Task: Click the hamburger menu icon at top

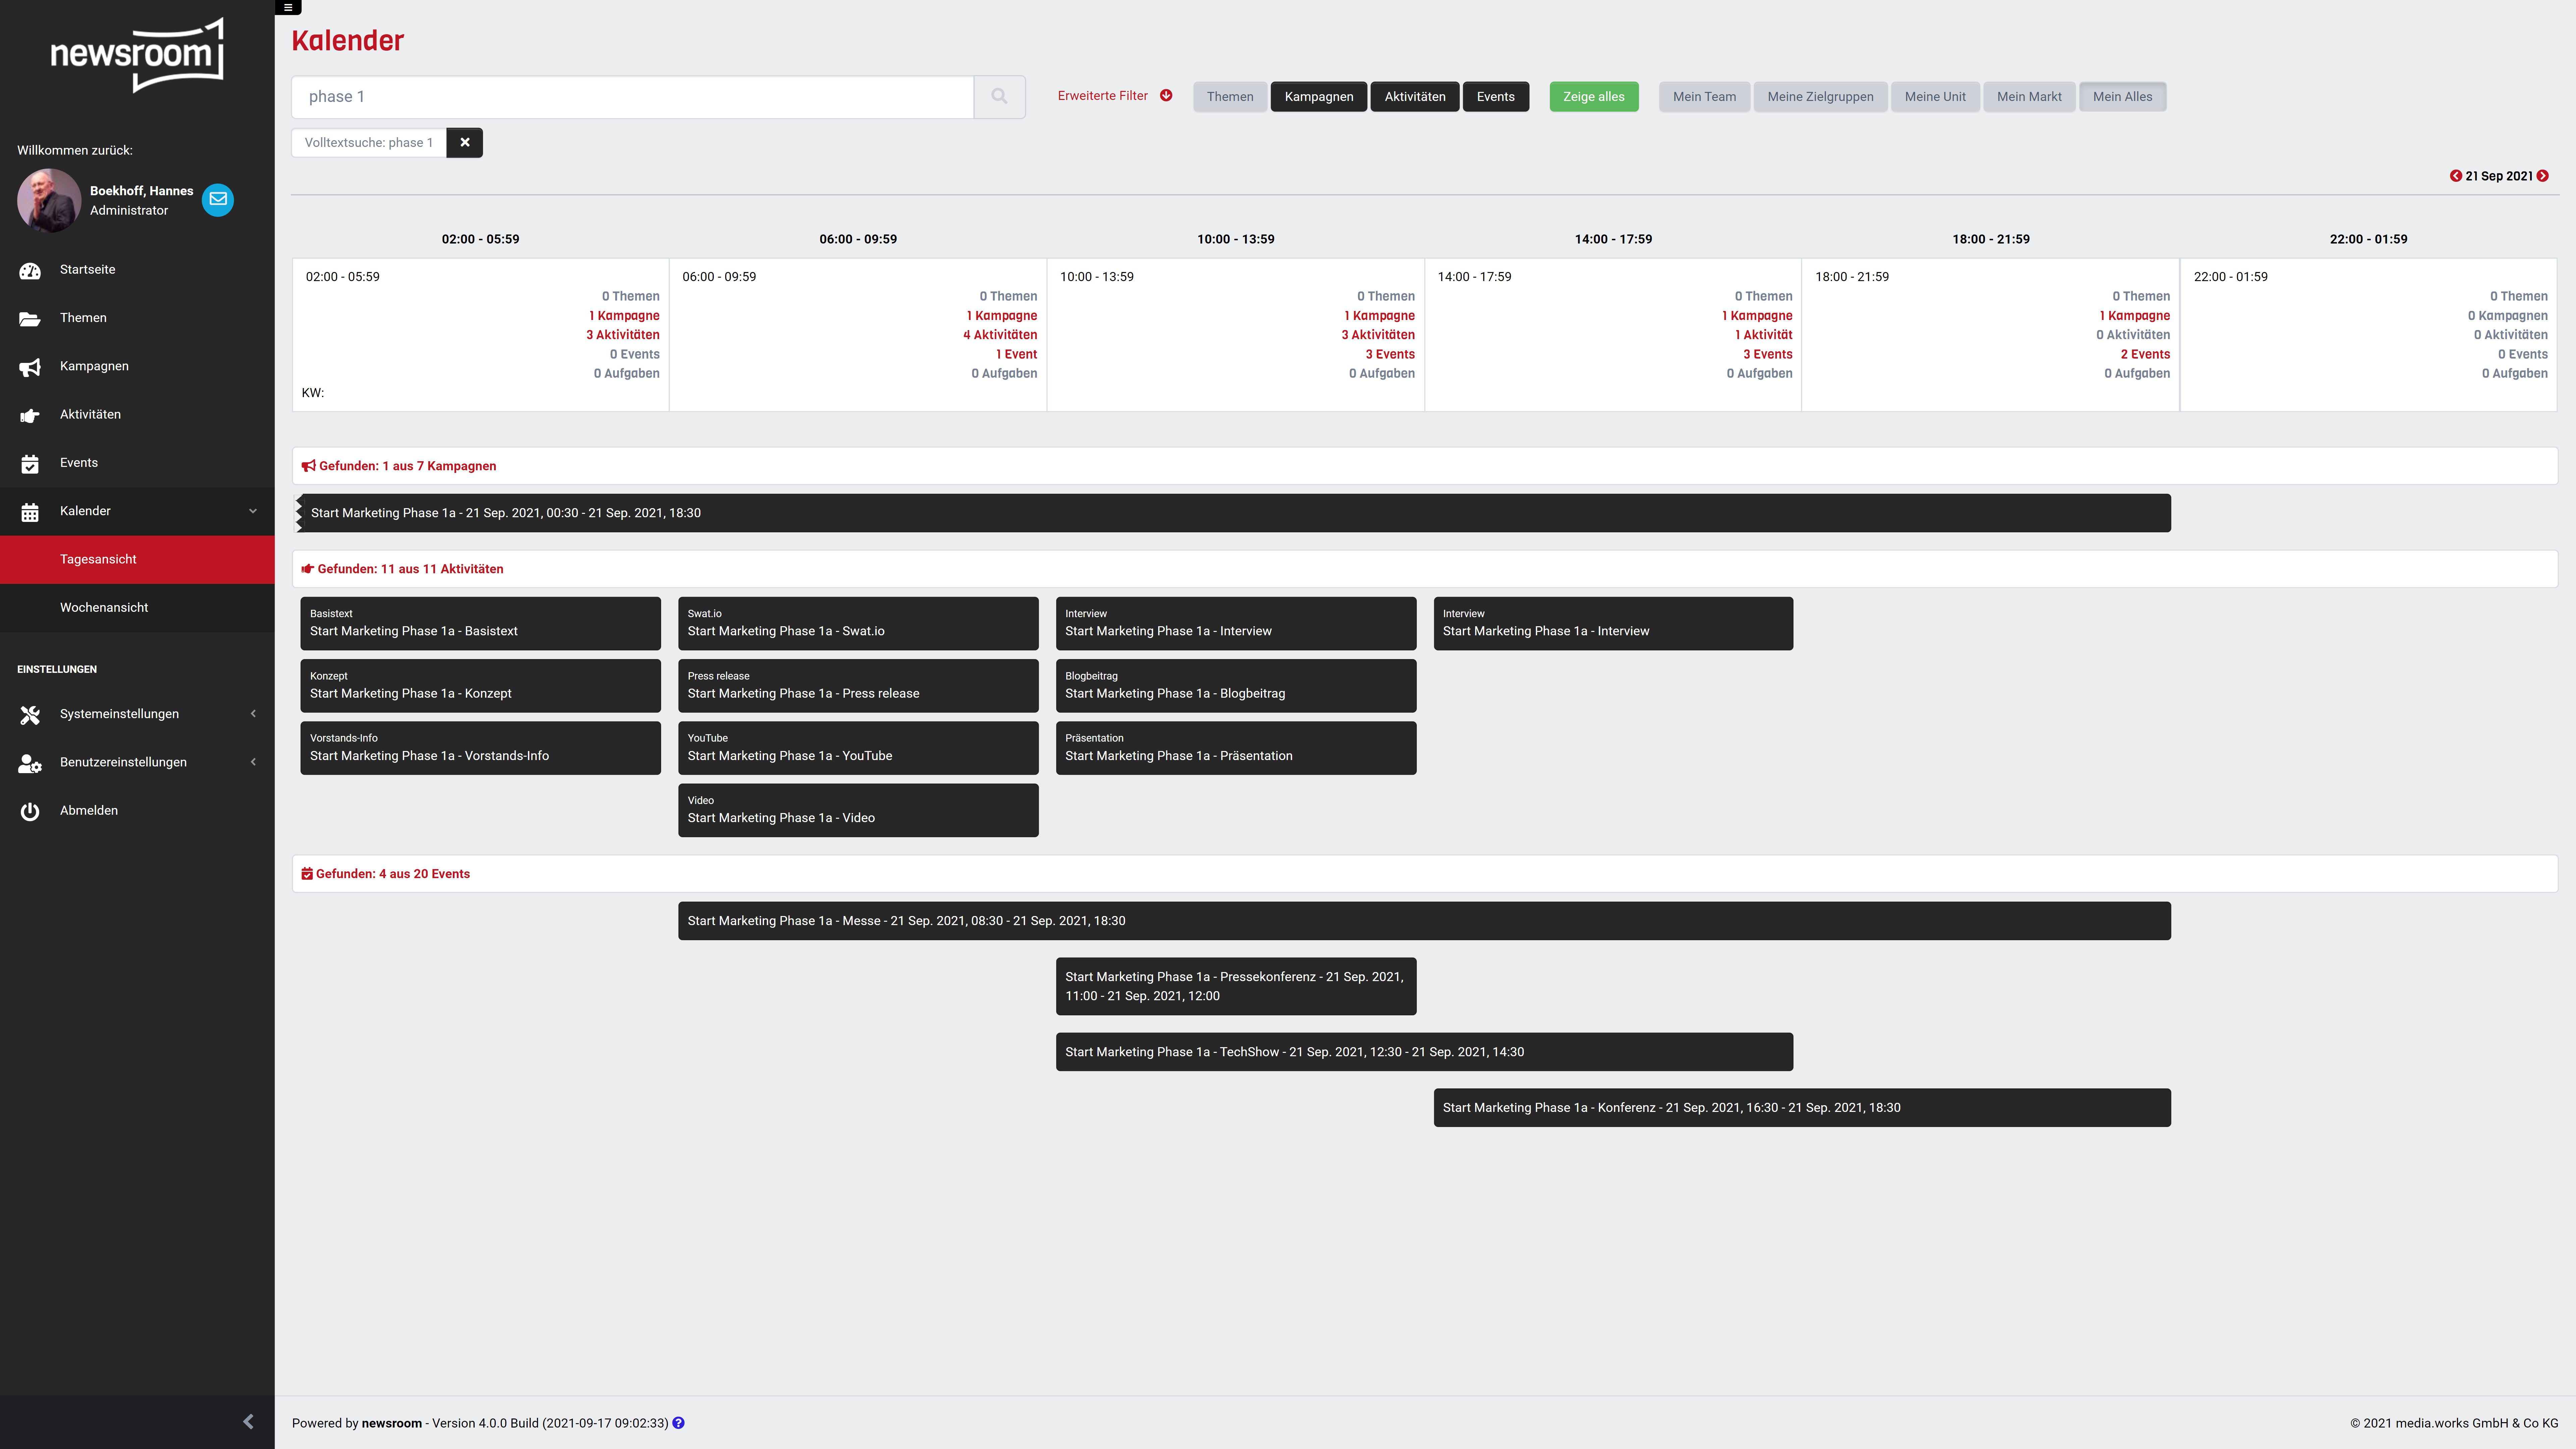Action: [288, 7]
